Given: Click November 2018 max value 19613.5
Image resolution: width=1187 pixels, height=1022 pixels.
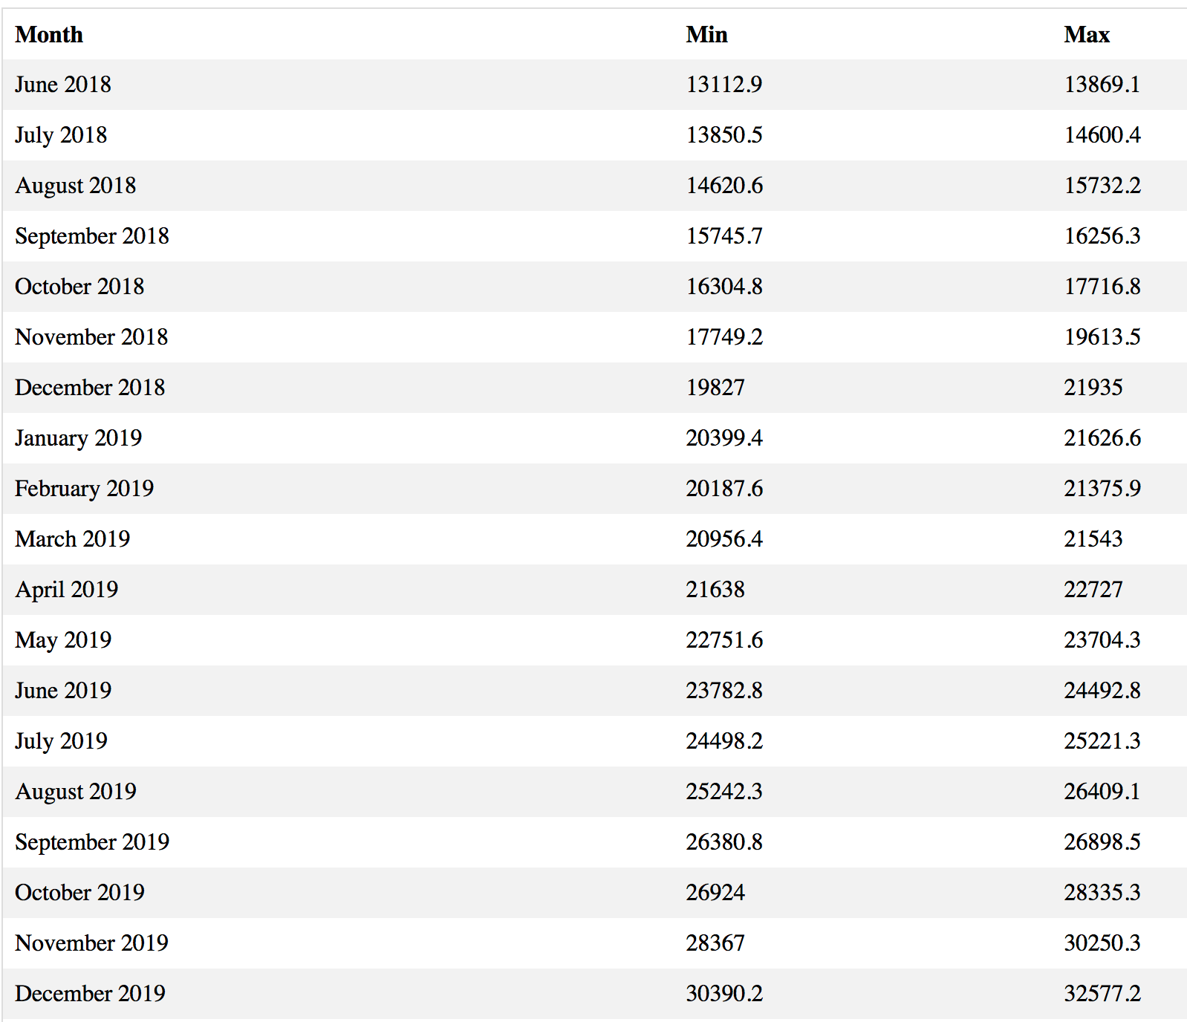Looking at the screenshot, I should click(1102, 337).
